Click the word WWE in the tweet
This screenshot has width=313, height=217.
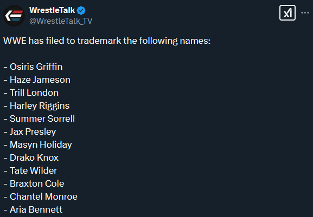tap(15, 41)
